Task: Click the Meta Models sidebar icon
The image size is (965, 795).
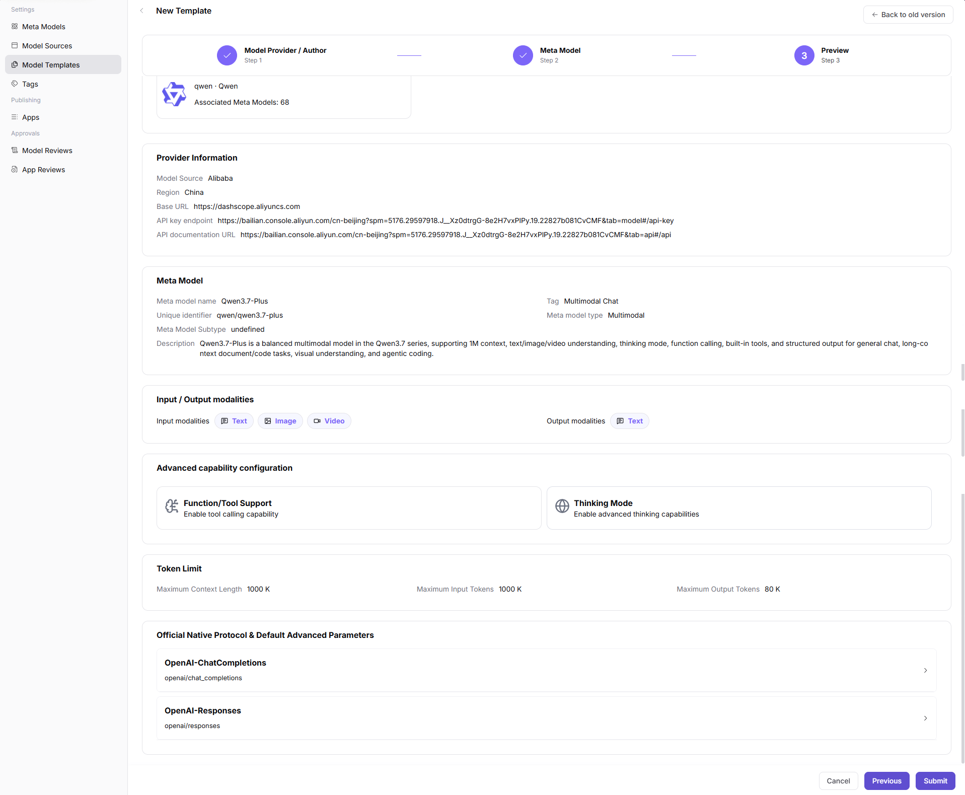Action: [15, 26]
